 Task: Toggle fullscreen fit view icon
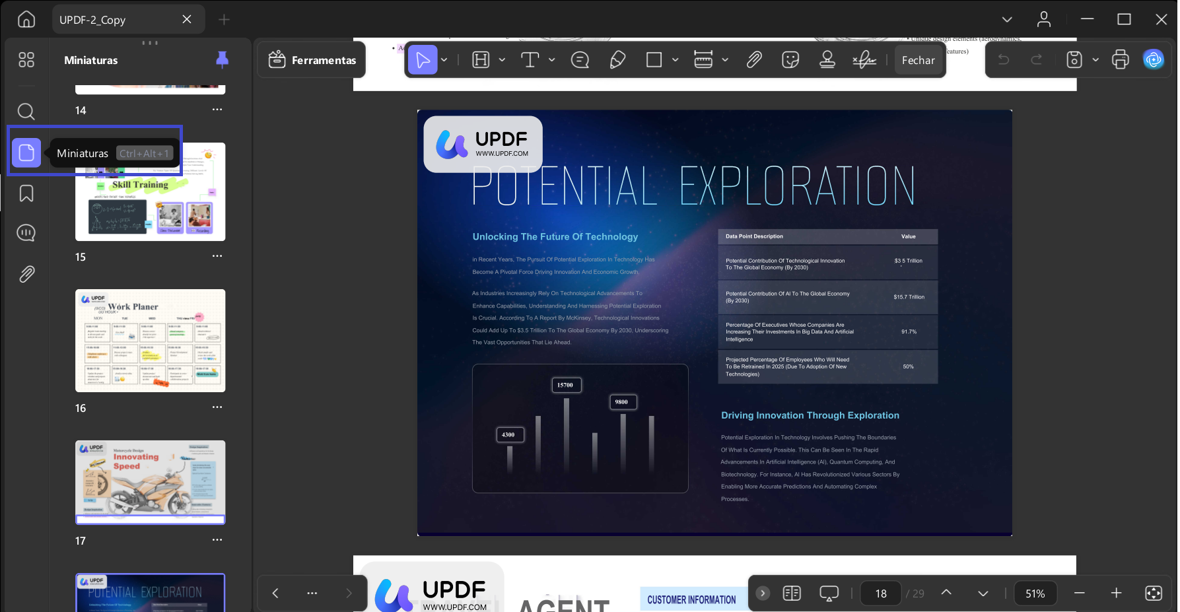click(x=1154, y=593)
